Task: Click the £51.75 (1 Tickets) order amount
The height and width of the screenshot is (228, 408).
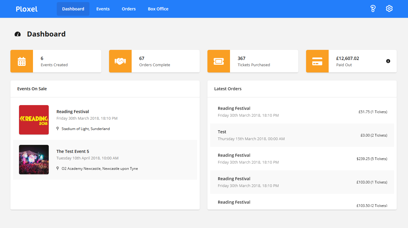Action: (x=373, y=112)
